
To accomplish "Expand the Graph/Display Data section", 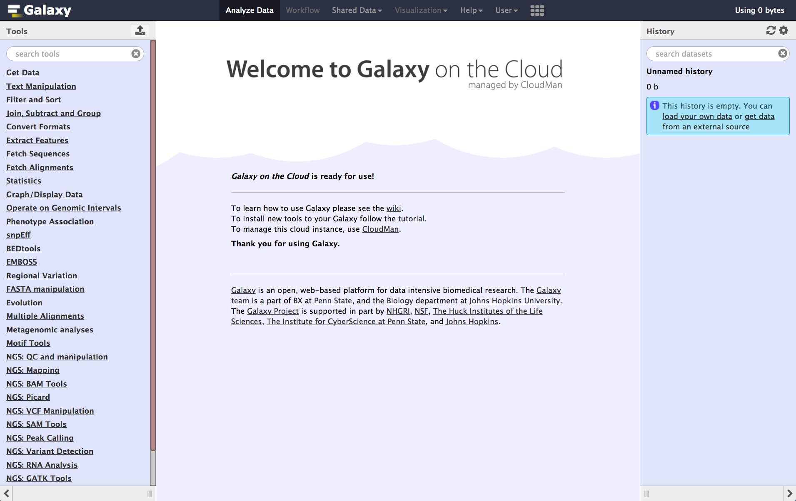I will tap(45, 194).
